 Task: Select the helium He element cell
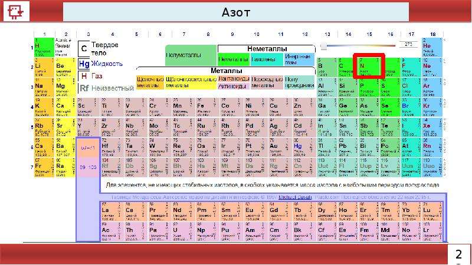(x=432, y=47)
